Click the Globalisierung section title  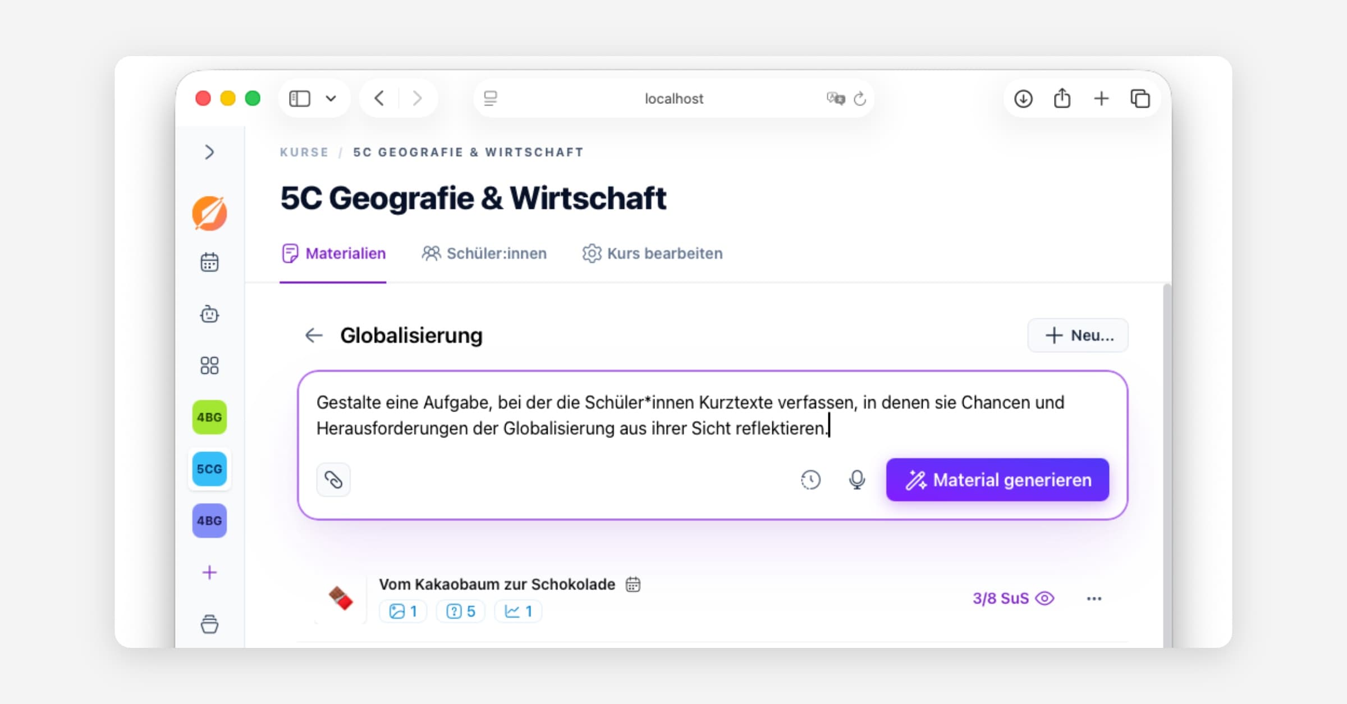pyautogui.click(x=411, y=335)
